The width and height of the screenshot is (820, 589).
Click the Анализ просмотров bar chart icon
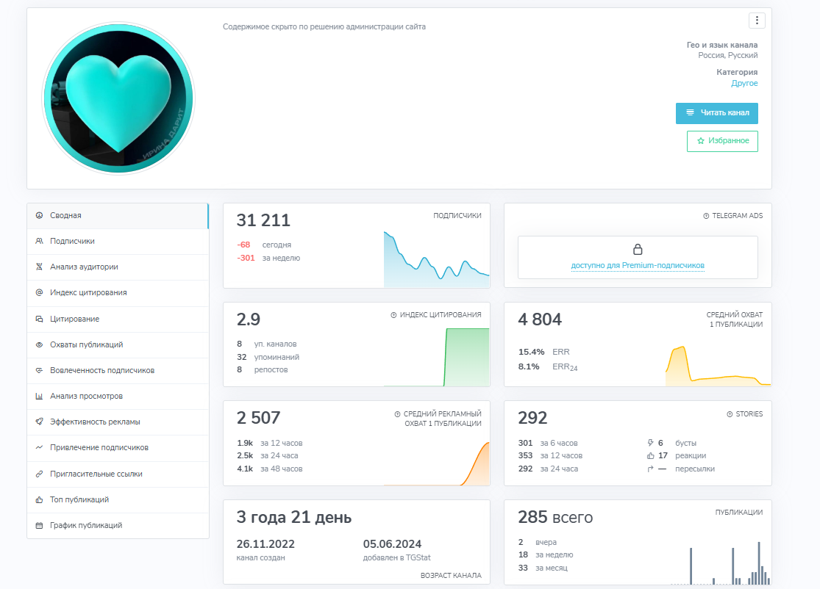click(x=39, y=397)
